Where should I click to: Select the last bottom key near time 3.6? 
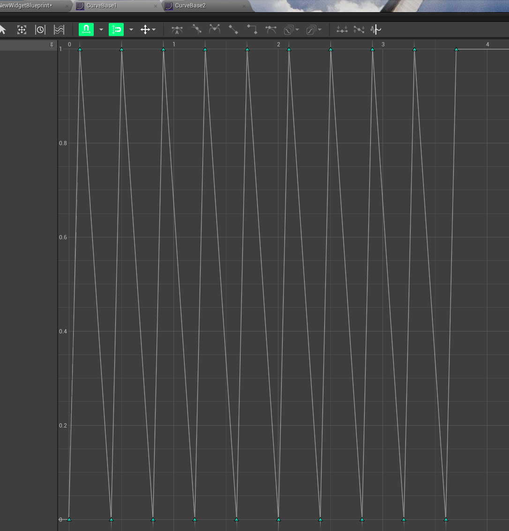[x=446, y=519]
